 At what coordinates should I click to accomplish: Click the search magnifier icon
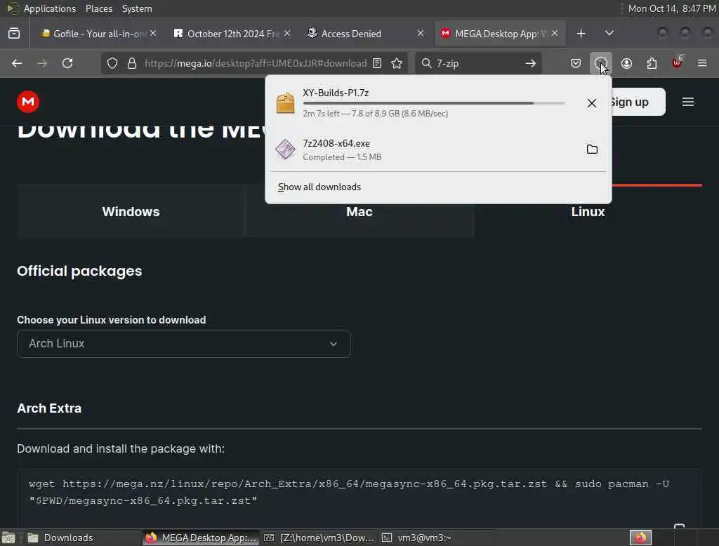pos(426,63)
